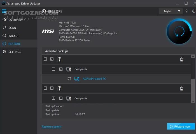The width and height of the screenshot is (196, 134).
Task: Toggle the ACPI x64-based PC checkbox
Action: click(x=69, y=79)
